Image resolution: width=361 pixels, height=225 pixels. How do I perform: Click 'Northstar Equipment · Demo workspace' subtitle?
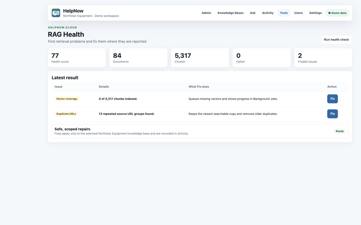tap(91, 16)
